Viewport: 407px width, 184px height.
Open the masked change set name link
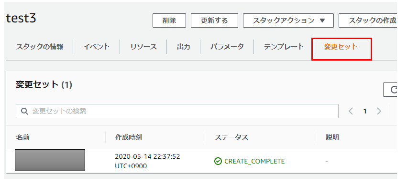(x=50, y=160)
